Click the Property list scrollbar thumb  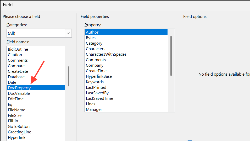click(x=171, y=56)
